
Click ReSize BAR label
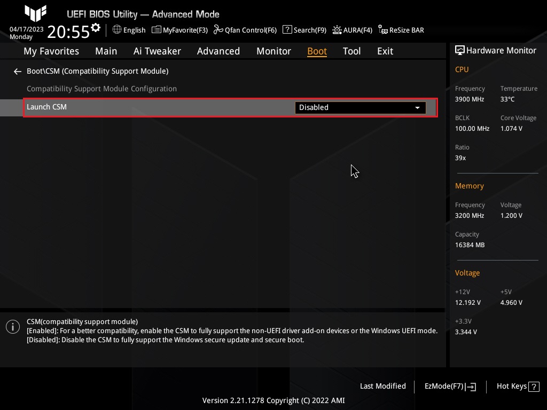[x=407, y=30]
